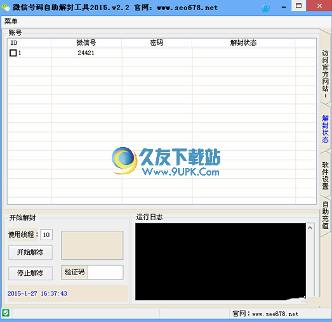The width and height of the screenshot is (332, 322).
Task: Click the 验证码 input field
Action: click(105, 272)
